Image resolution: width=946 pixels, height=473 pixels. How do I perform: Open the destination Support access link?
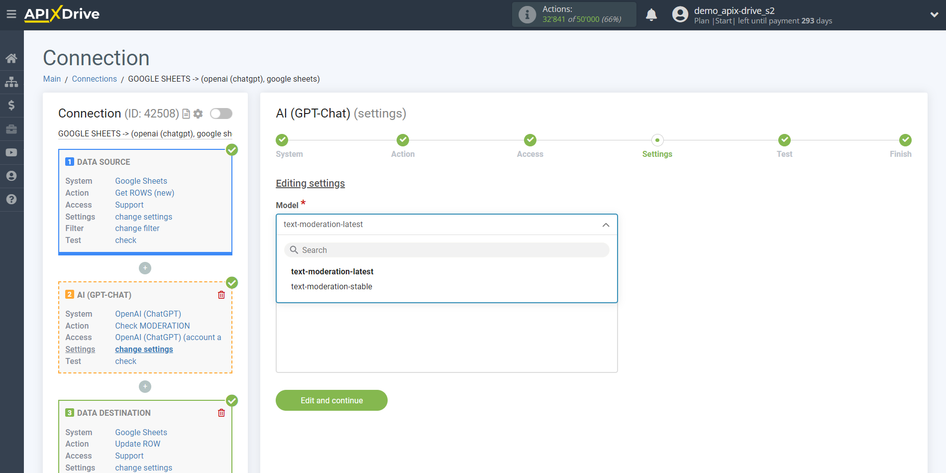pyautogui.click(x=129, y=456)
